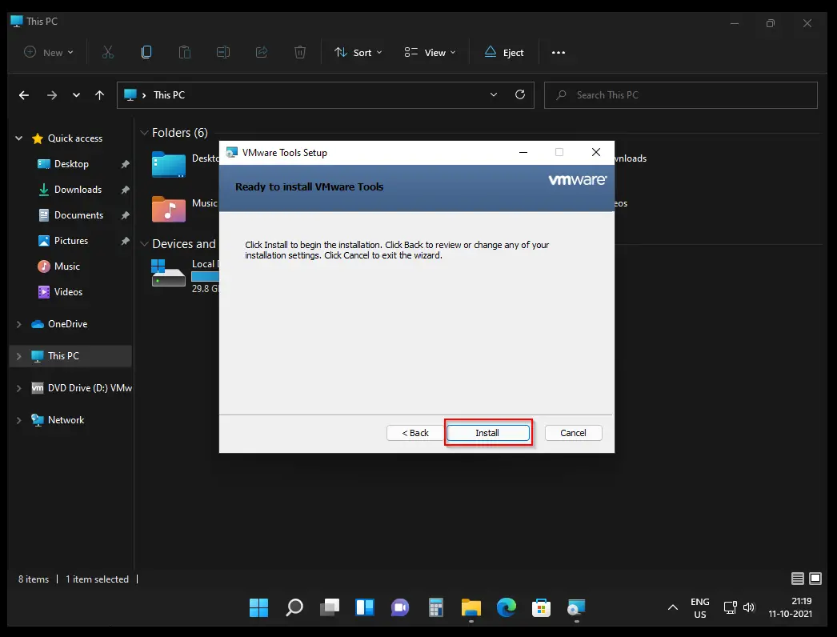Collapse the Folders (6) group
837x637 pixels.
pos(144,133)
